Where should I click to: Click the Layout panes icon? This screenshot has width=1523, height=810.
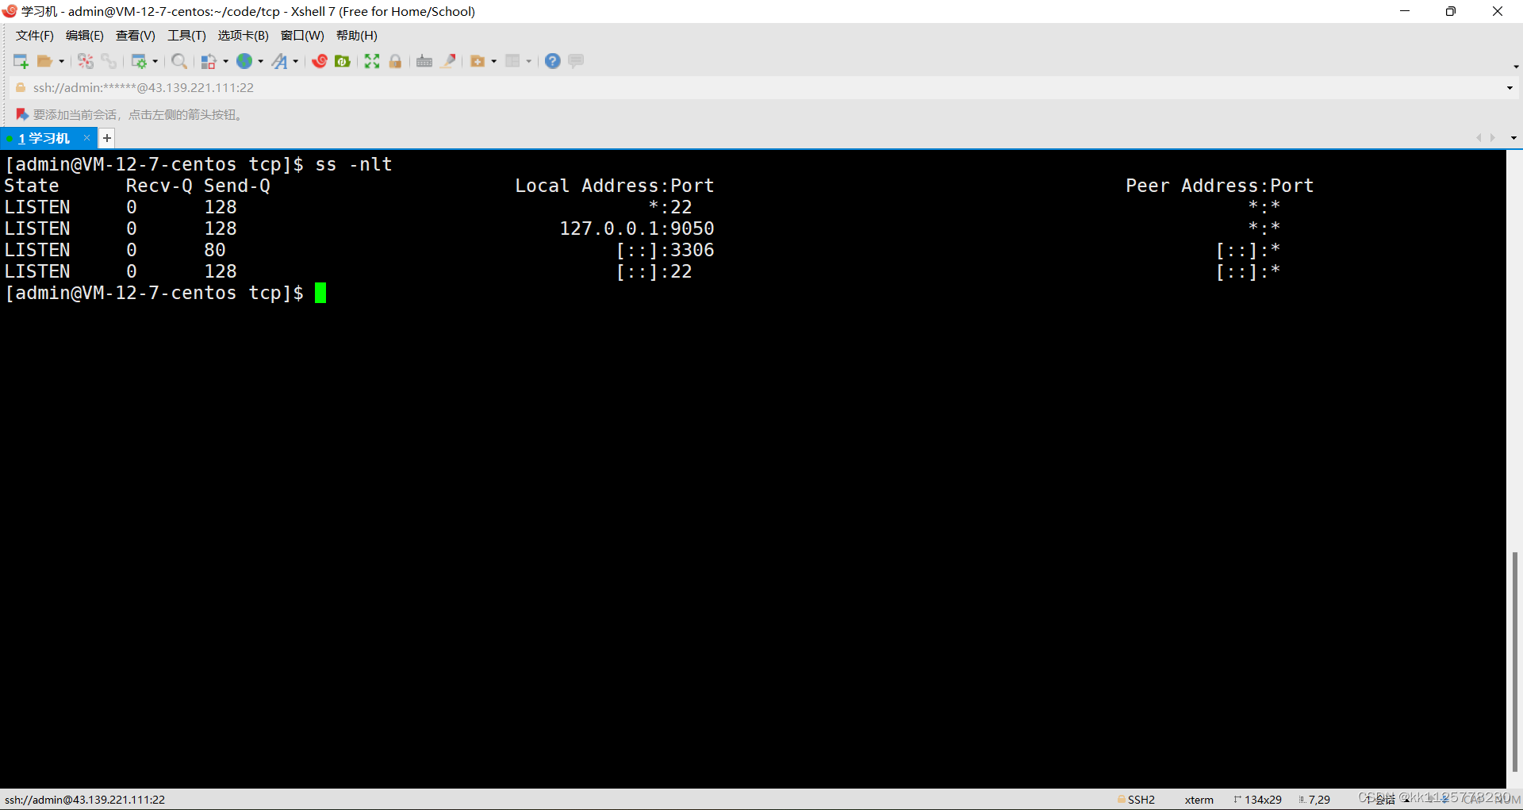512,61
